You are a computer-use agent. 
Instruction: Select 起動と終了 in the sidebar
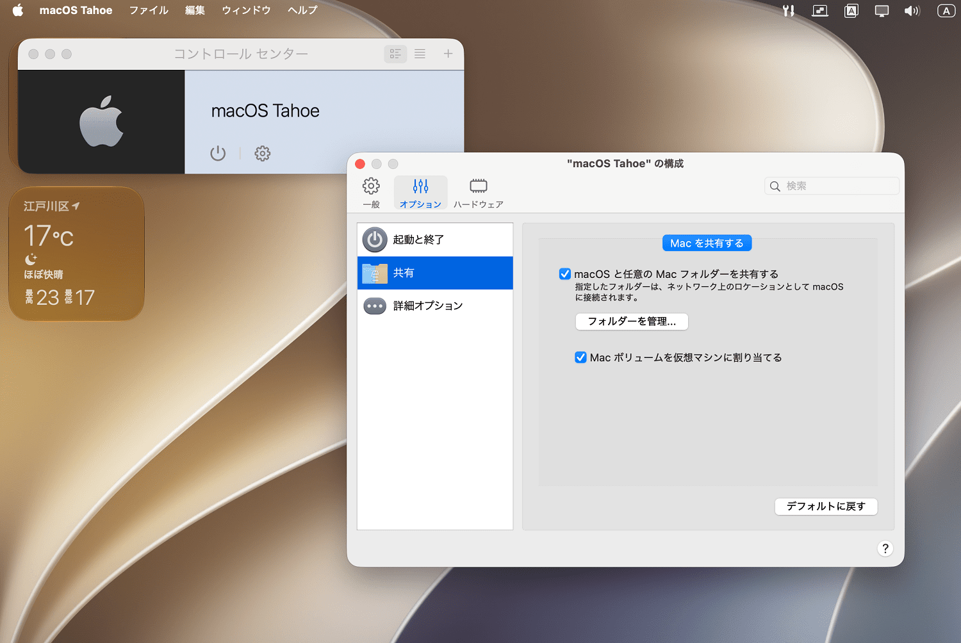[x=435, y=240]
